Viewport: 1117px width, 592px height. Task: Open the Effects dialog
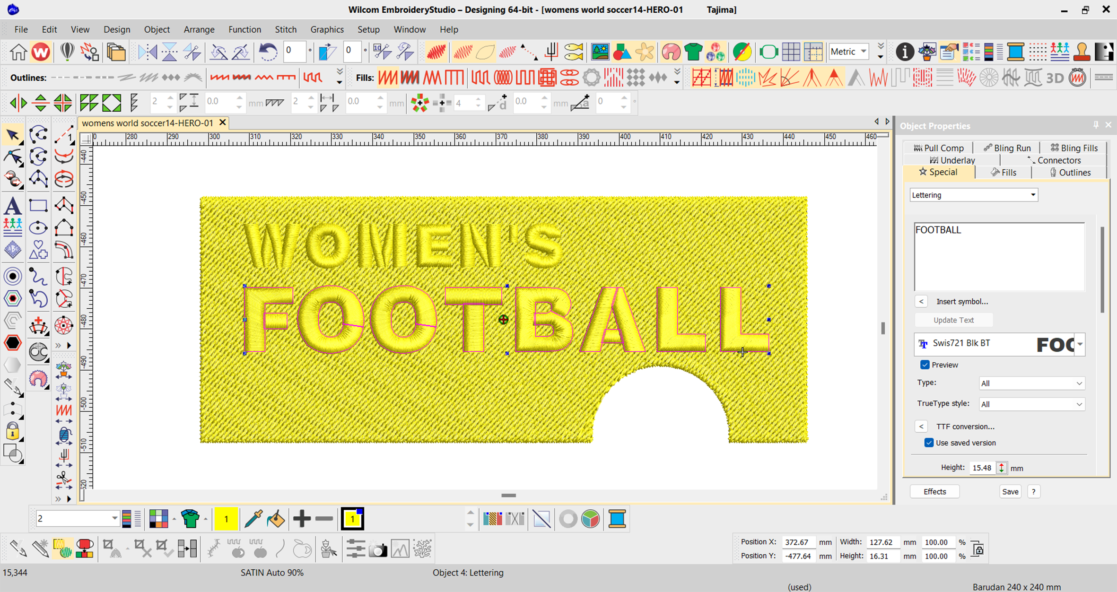tap(934, 491)
